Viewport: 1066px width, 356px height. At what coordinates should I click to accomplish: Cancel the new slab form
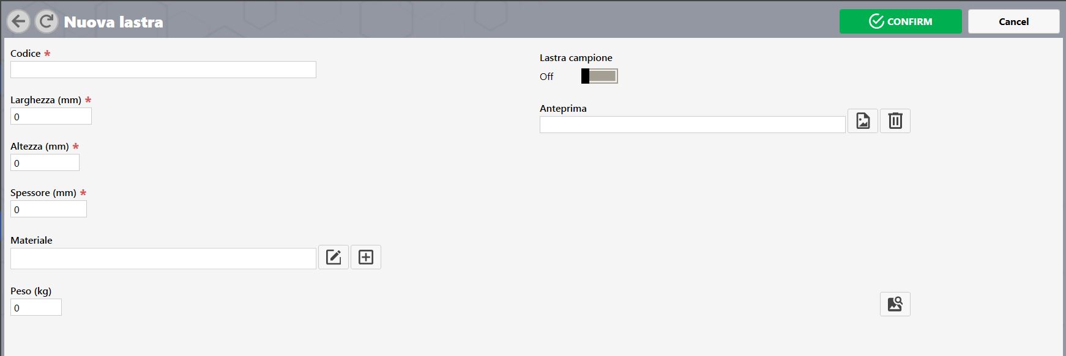[x=1014, y=21]
